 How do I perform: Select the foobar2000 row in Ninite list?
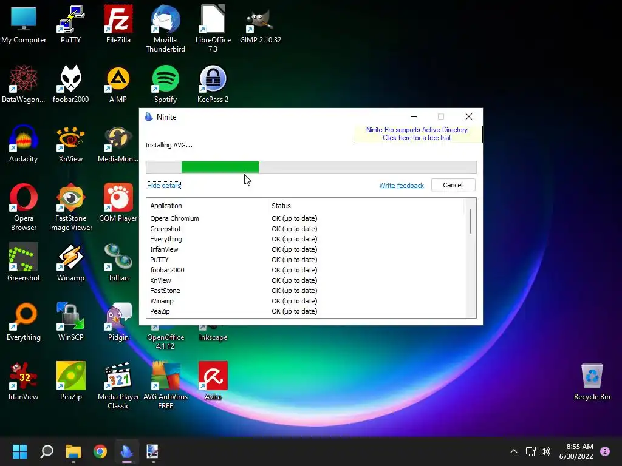pos(306,270)
